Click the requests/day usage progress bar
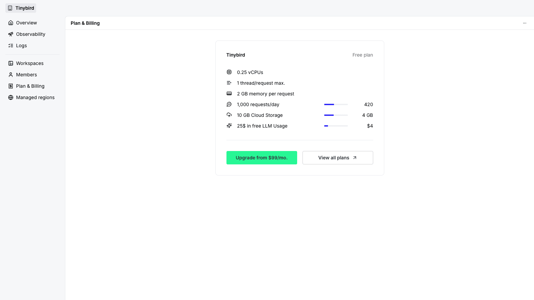Screen dimensions: 534x300 pyautogui.click(x=336, y=104)
